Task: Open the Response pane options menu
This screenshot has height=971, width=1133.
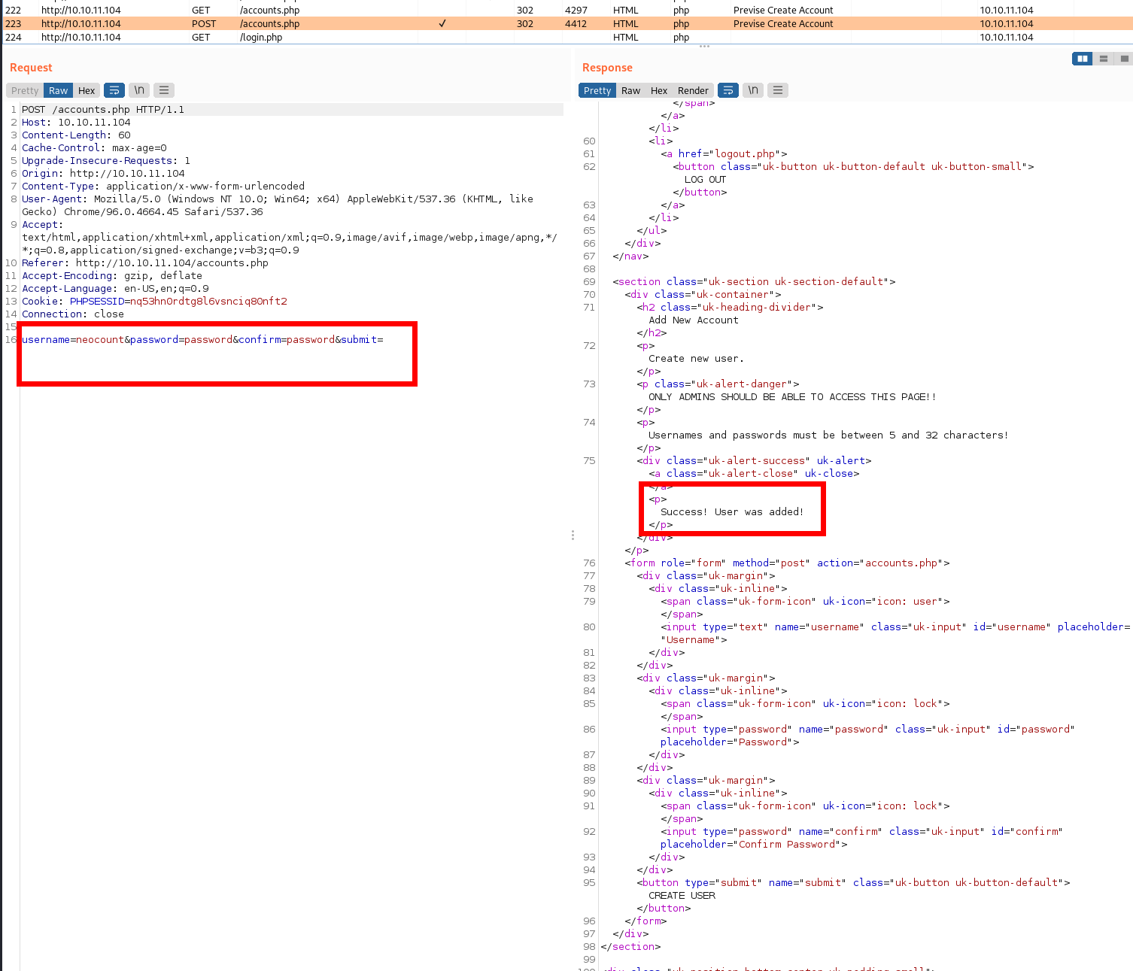Action: [x=778, y=90]
